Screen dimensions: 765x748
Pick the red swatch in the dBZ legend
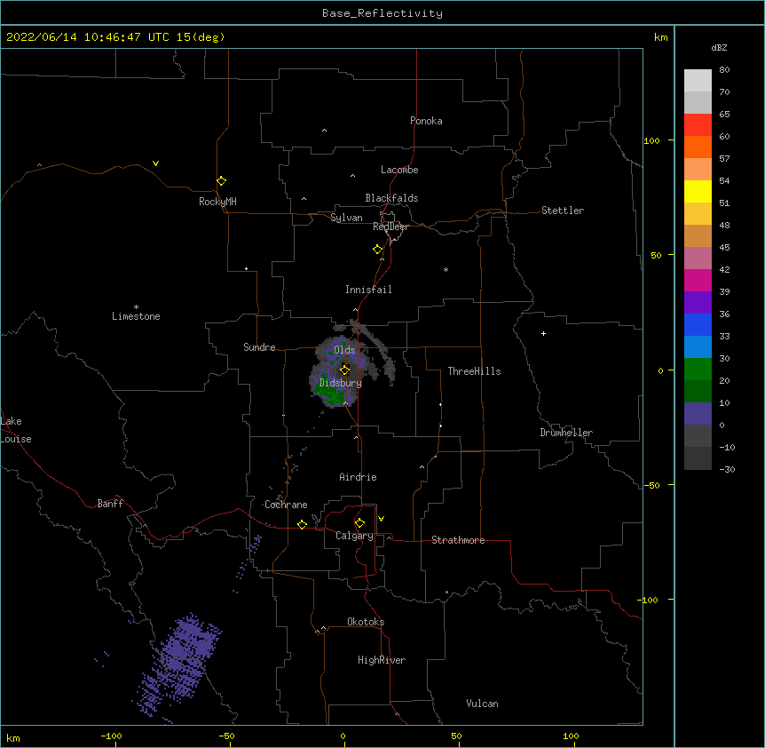[698, 124]
